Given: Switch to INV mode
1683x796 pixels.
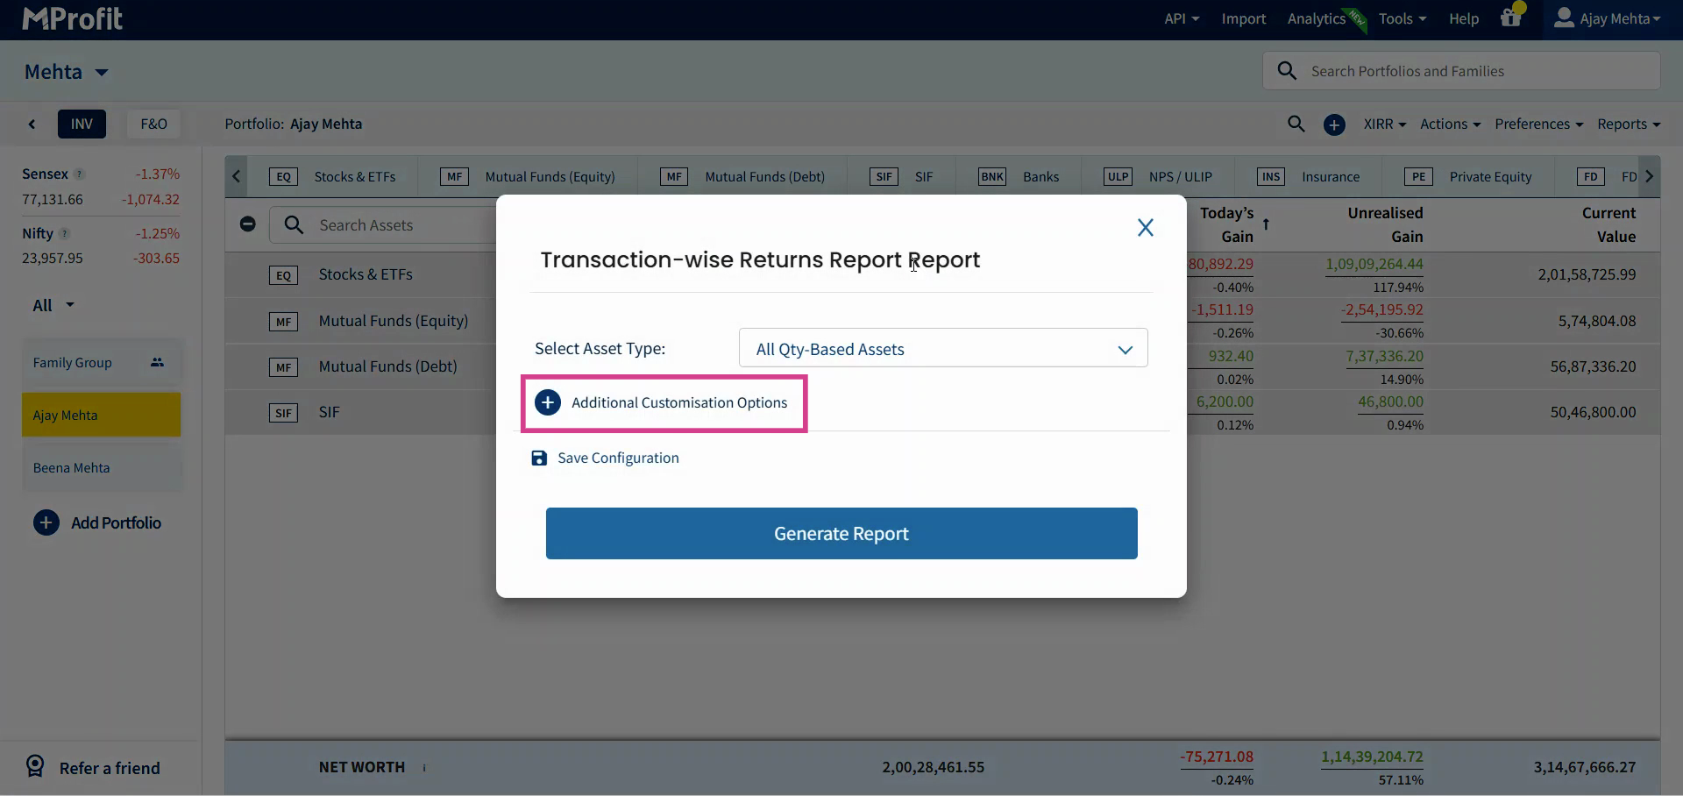Looking at the screenshot, I should click(x=82, y=124).
